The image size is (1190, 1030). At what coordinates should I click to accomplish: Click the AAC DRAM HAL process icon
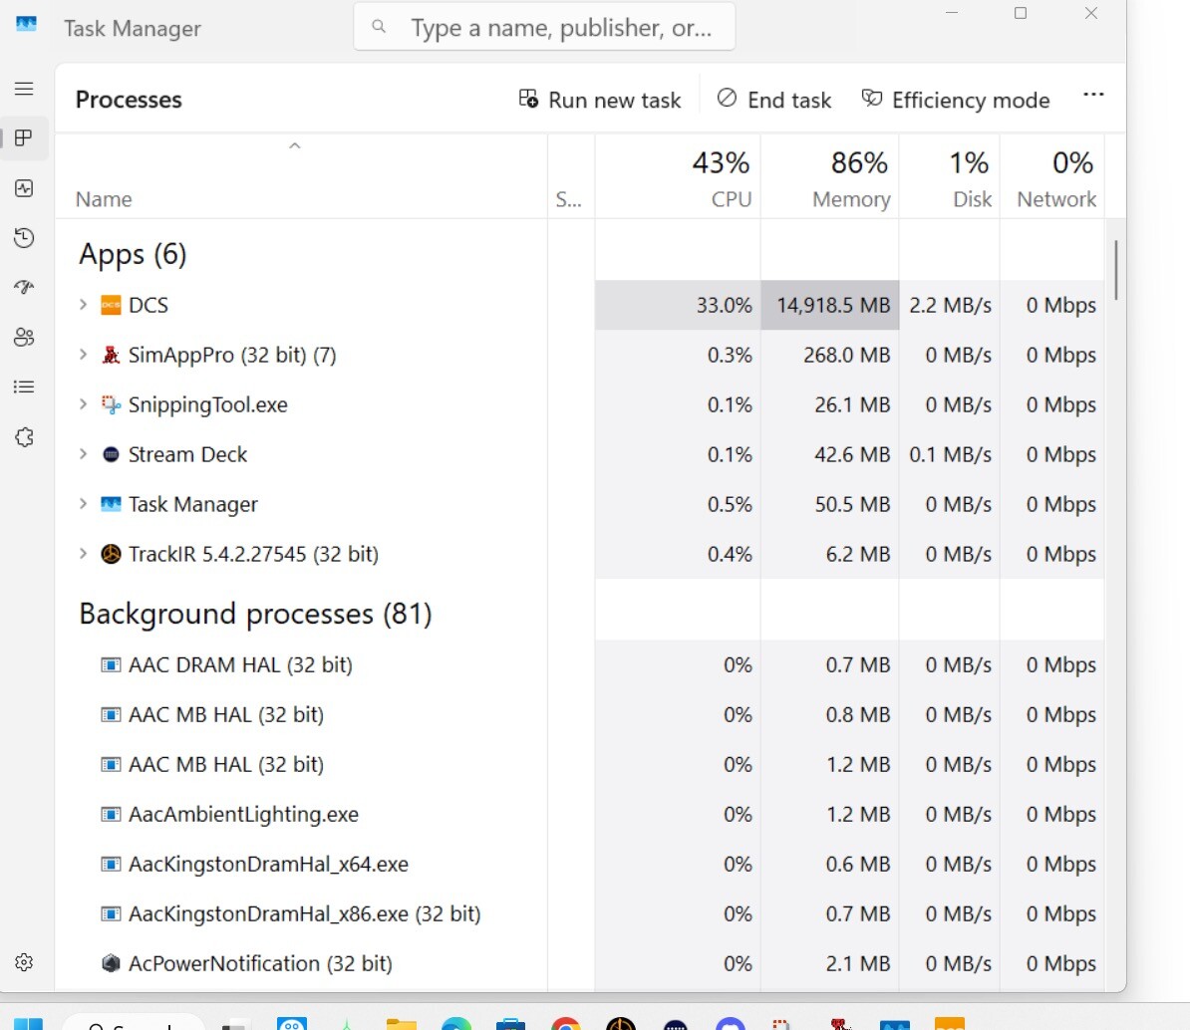(111, 665)
